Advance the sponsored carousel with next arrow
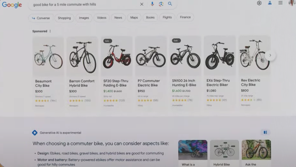This screenshot has width=296, height=167. pos(270,55)
